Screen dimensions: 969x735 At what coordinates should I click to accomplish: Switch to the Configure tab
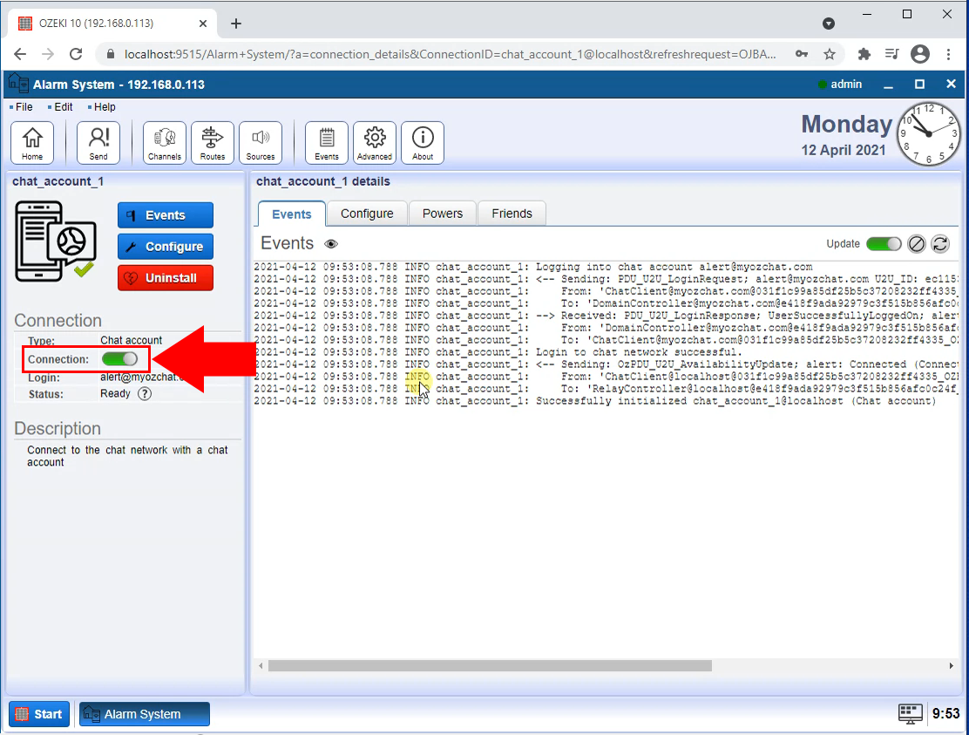pyautogui.click(x=366, y=213)
